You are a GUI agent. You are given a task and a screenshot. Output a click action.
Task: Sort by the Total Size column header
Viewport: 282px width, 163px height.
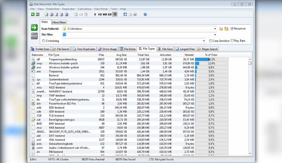143,55
